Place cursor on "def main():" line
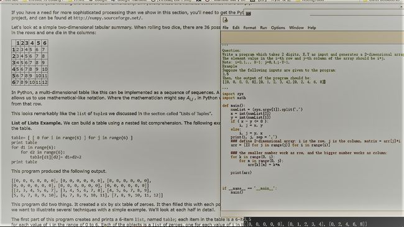 (x=234, y=106)
